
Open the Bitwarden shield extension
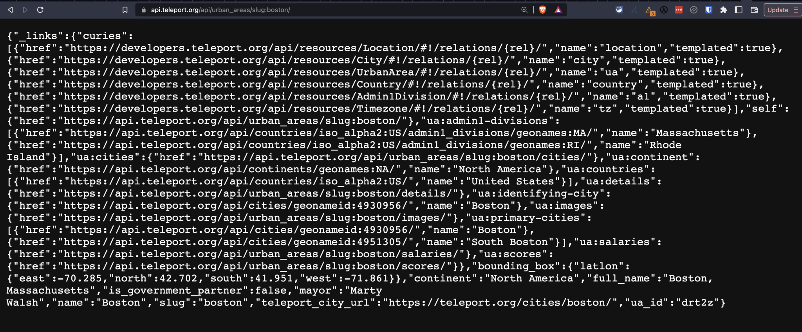708,10
